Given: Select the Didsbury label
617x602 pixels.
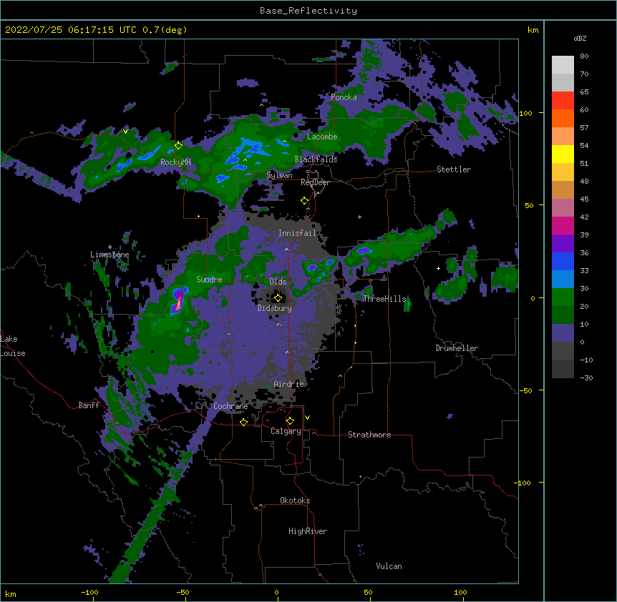Looking at the screenshot, I should (274, 308).
